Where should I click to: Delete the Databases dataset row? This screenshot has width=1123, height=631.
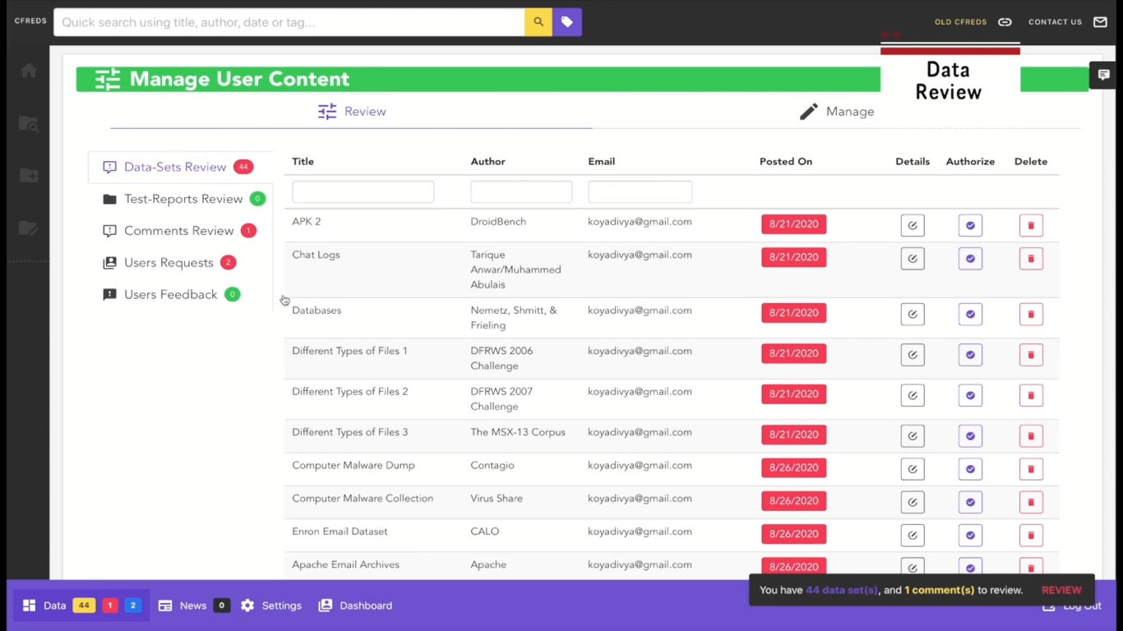point(1031,314)
